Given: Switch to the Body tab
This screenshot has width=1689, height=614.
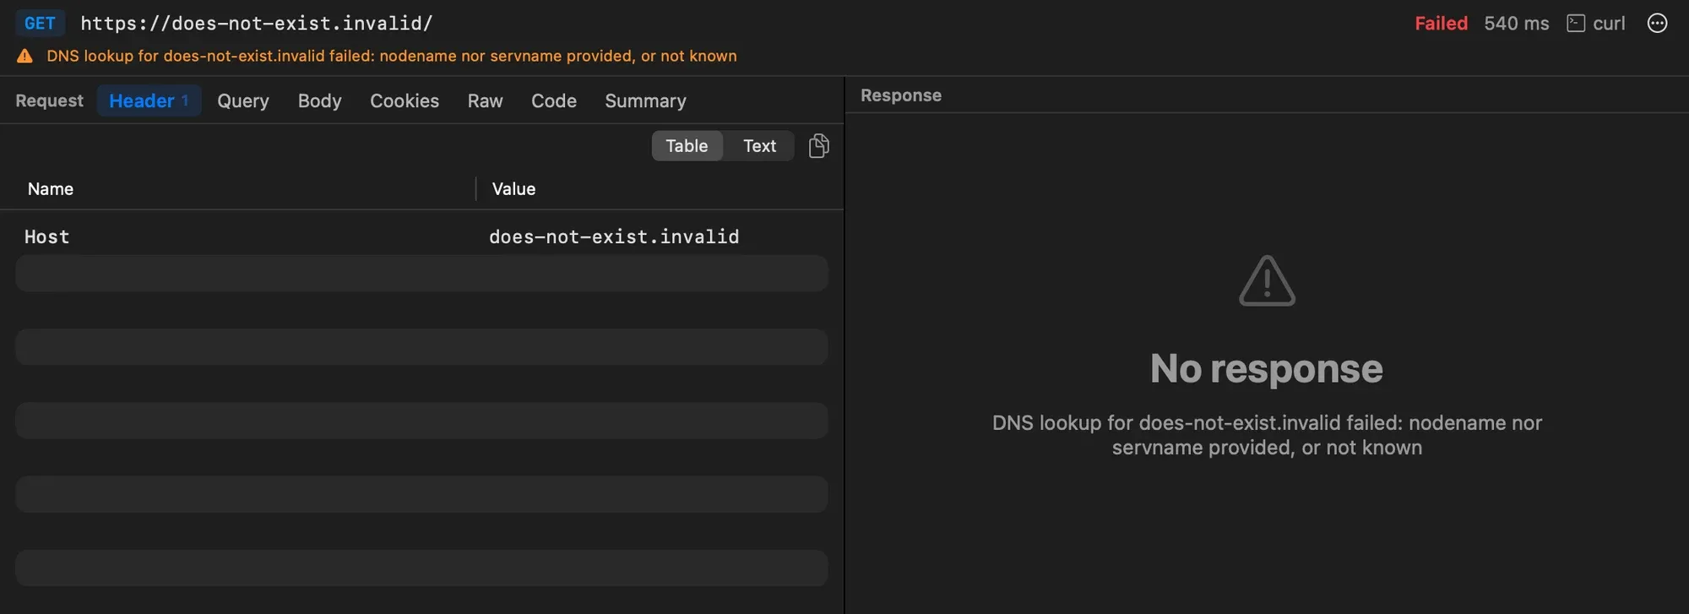Looking at the screenshot, I should 319,101.
